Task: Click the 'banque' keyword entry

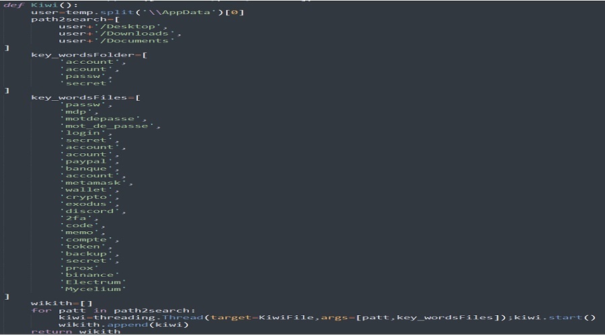Action: click(x=85, y=169)
